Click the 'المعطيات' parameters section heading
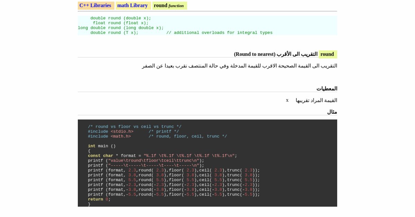 click(326, 89)
